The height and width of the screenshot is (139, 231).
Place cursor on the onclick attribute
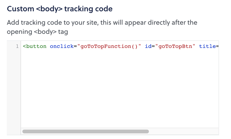61,46
